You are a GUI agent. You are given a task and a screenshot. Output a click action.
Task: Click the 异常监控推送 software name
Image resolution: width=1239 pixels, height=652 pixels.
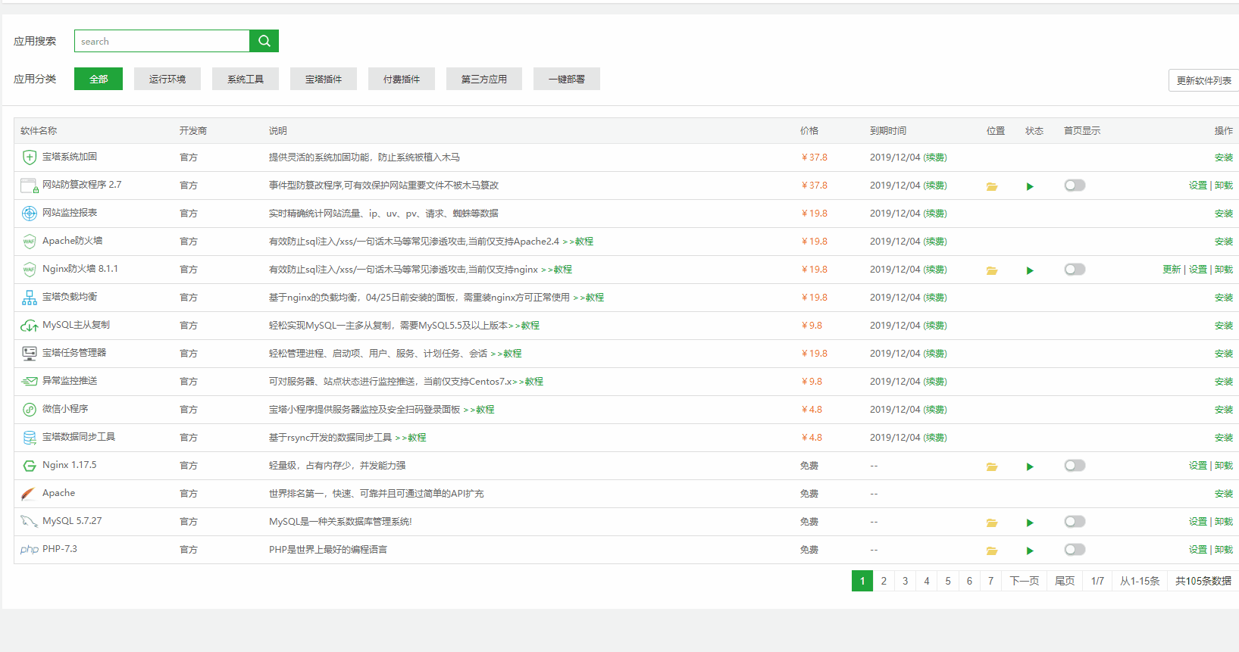[70, 381]
